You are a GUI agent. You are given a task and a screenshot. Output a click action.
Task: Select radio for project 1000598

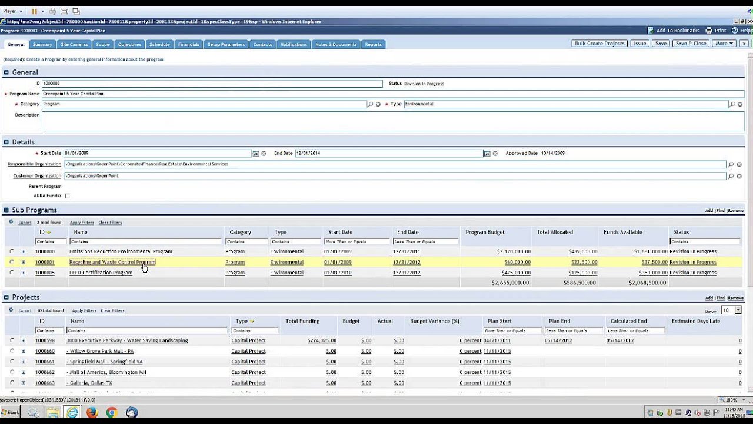pyautogui.click(x=12, y=340)
